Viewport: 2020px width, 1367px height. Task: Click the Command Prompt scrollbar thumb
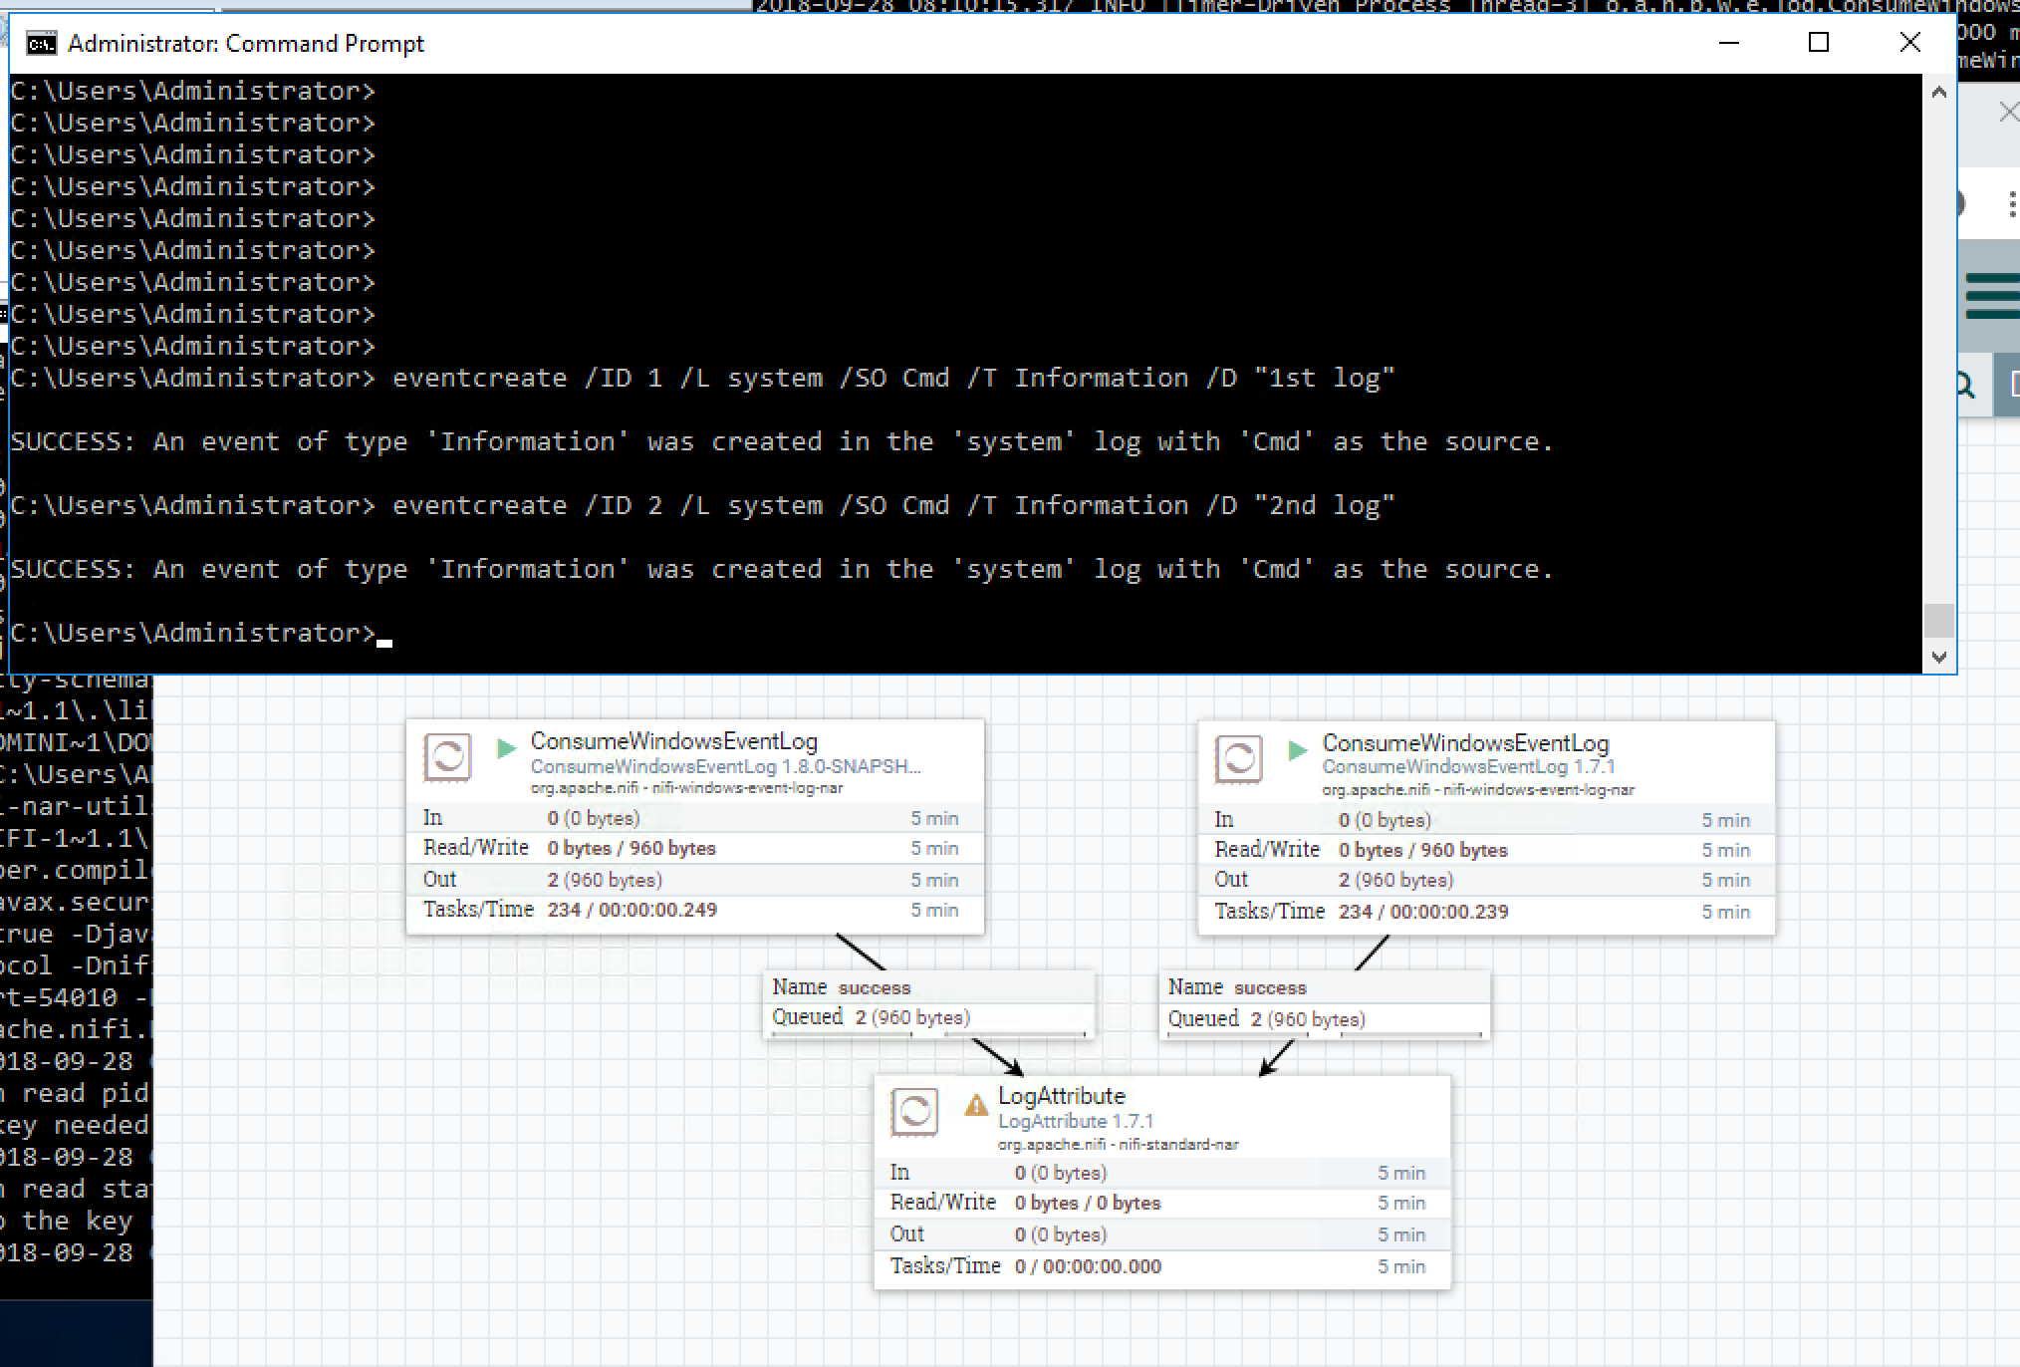click(1938, 620)
